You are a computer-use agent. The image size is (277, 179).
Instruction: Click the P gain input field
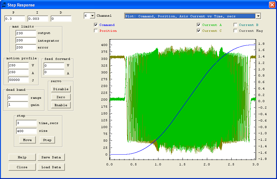(x=15, y=19)
